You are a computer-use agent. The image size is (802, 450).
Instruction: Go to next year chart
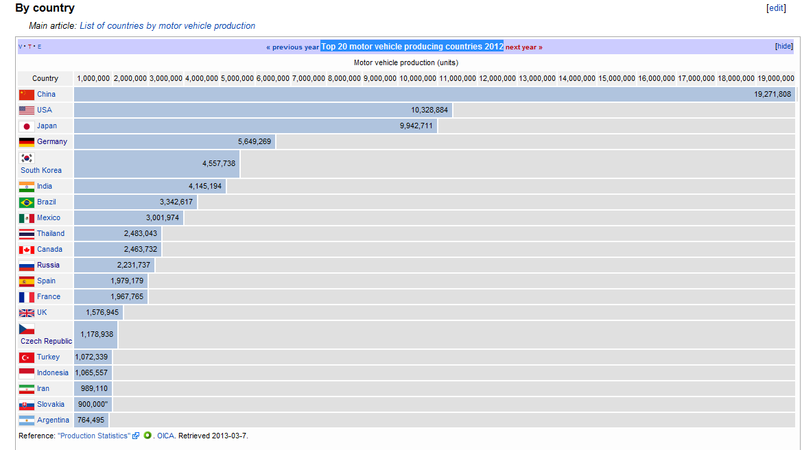click(x=523, y=47)
